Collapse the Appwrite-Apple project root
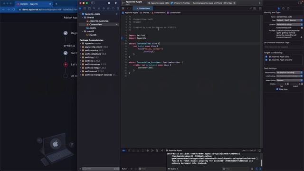 point(80,14)
